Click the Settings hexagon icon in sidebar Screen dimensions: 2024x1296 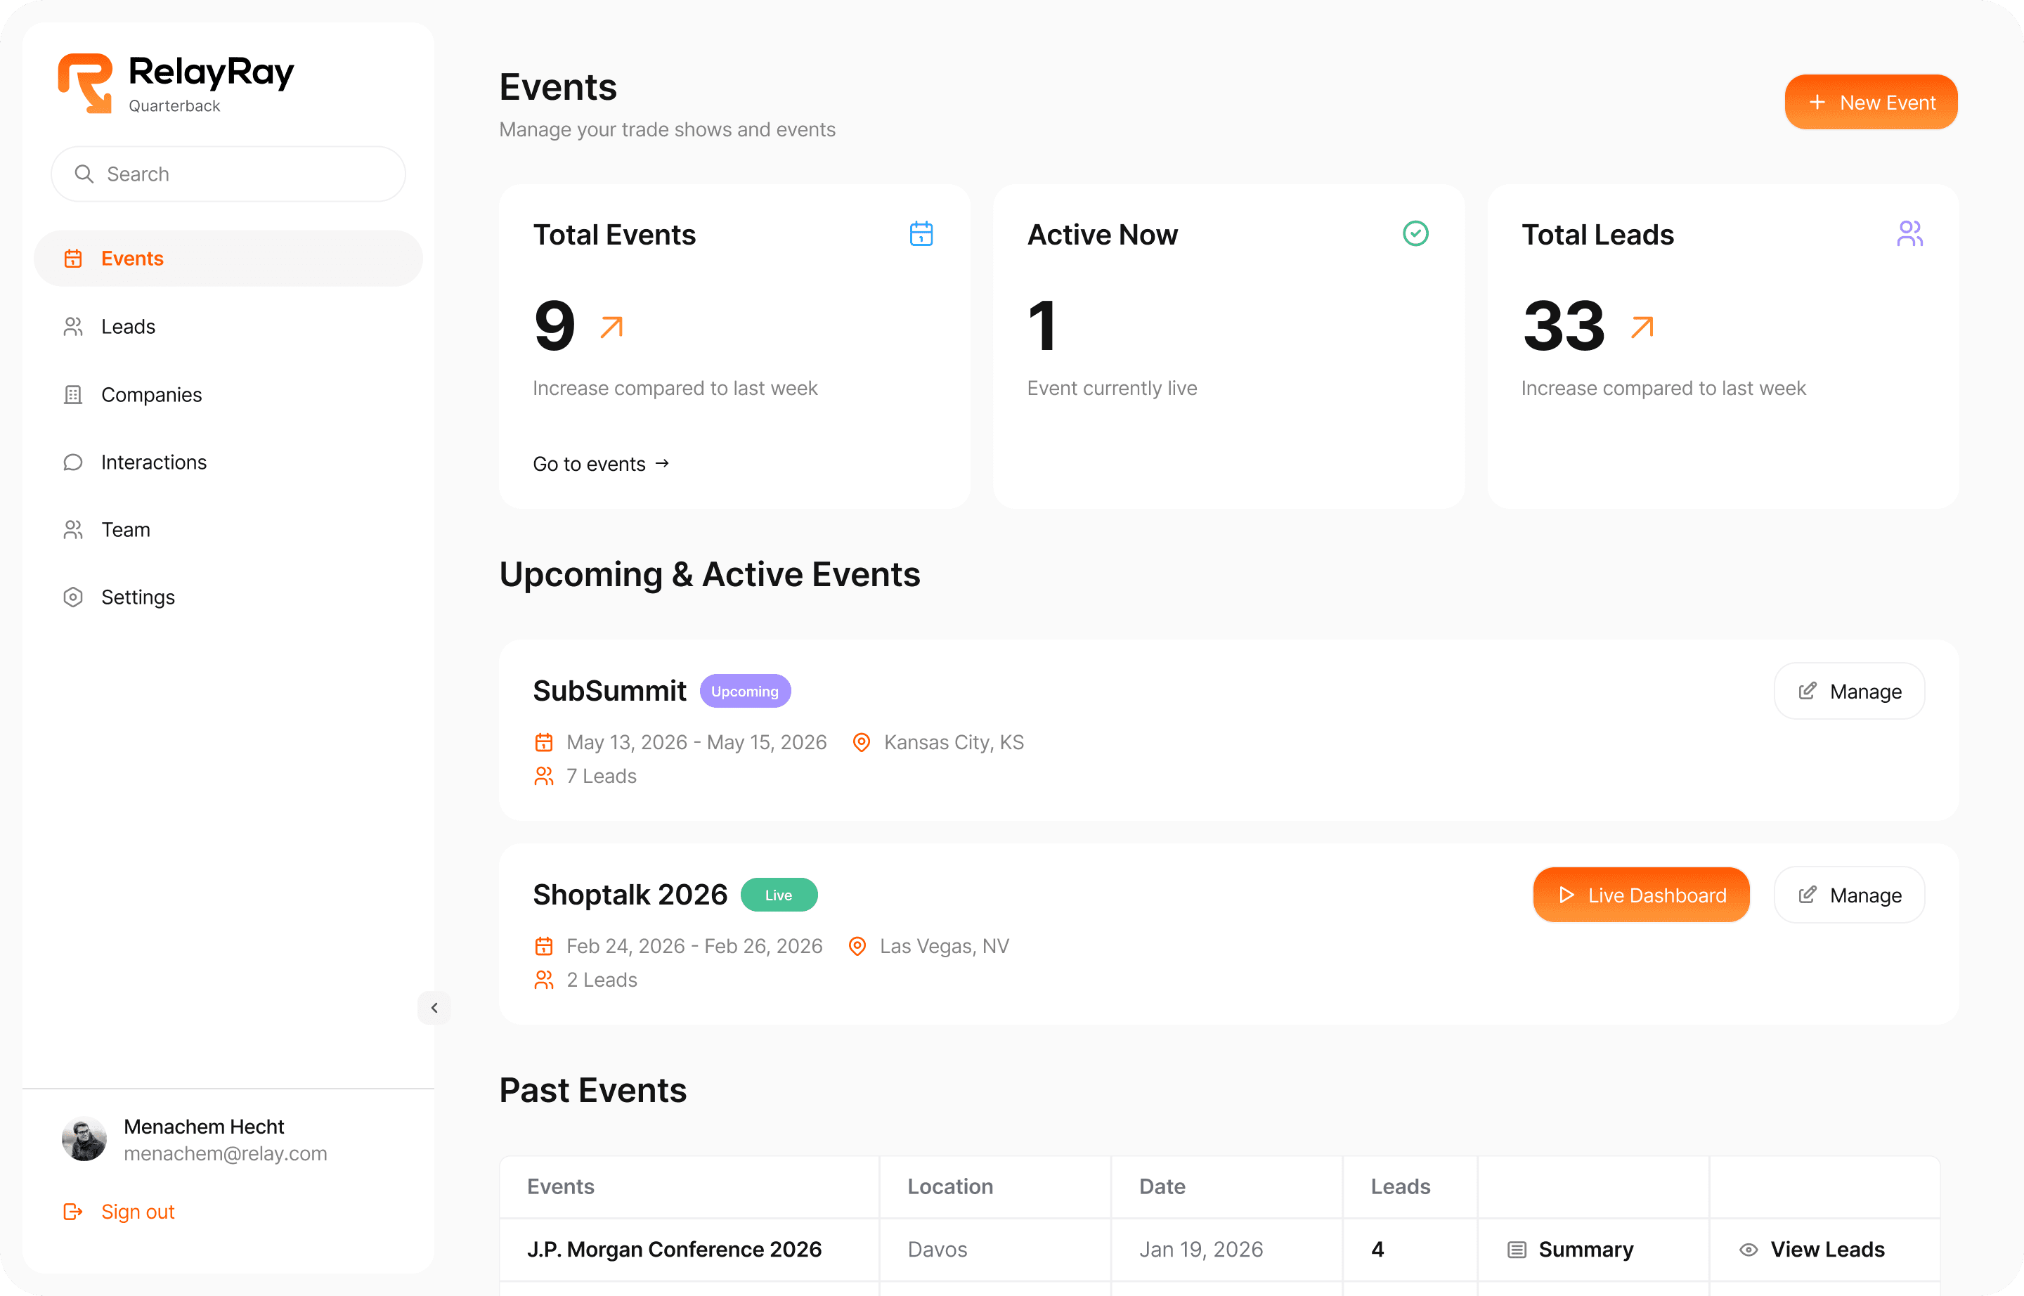click(x=73, y=597)
